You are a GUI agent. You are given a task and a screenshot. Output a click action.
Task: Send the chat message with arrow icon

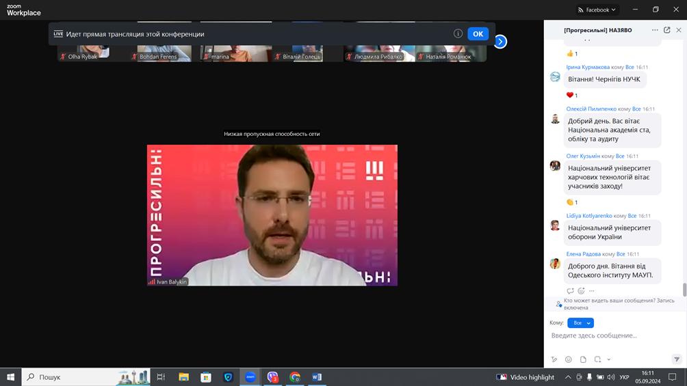point(677,359)
